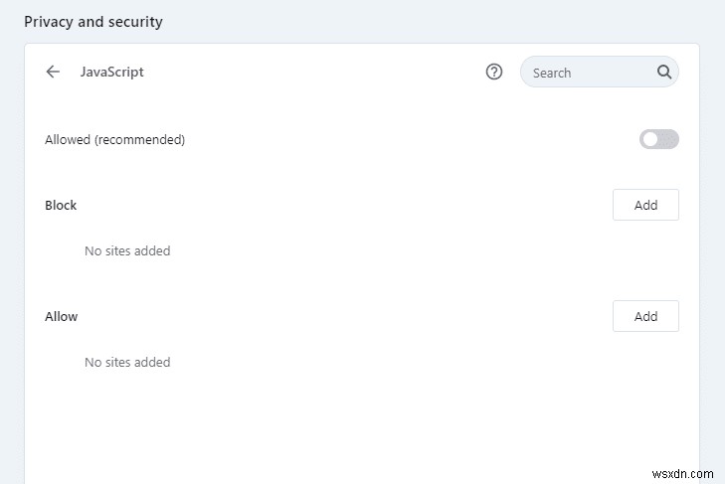Click the gray knob of the JavaScript switch
This screenshot has height=484, width=725.
click(x=650, y=139)
